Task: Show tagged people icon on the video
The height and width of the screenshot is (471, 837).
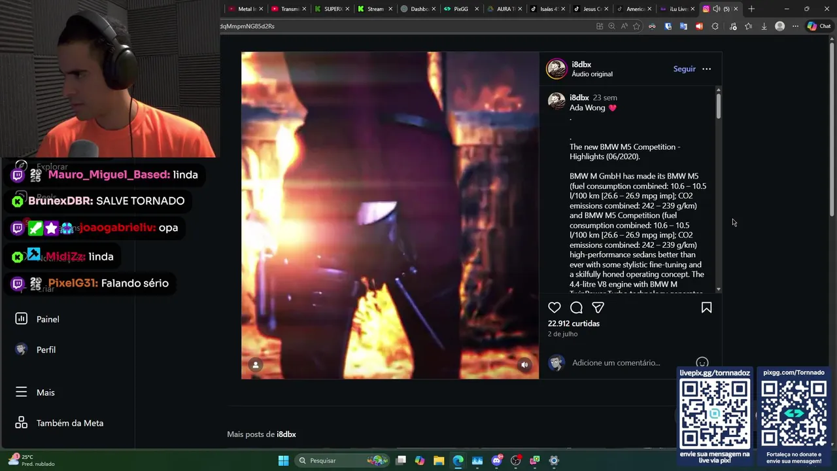Action: tap(256, 365)
